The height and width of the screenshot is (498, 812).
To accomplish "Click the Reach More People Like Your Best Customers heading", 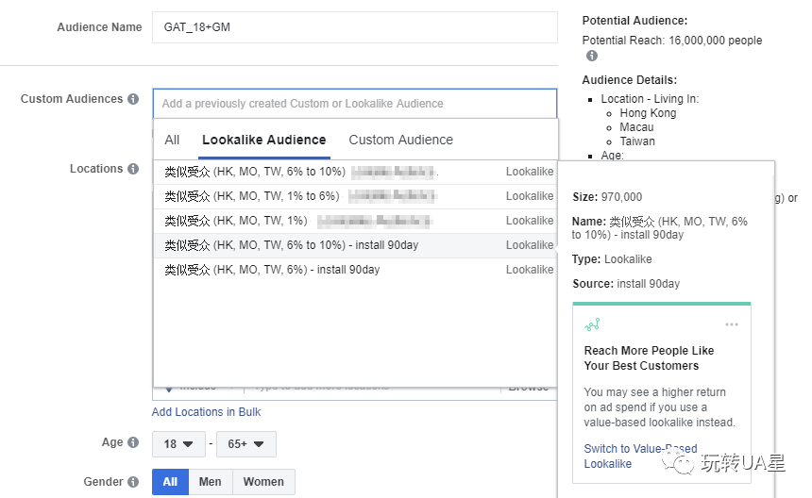I will pyautogui.click(x=649, y=357).
